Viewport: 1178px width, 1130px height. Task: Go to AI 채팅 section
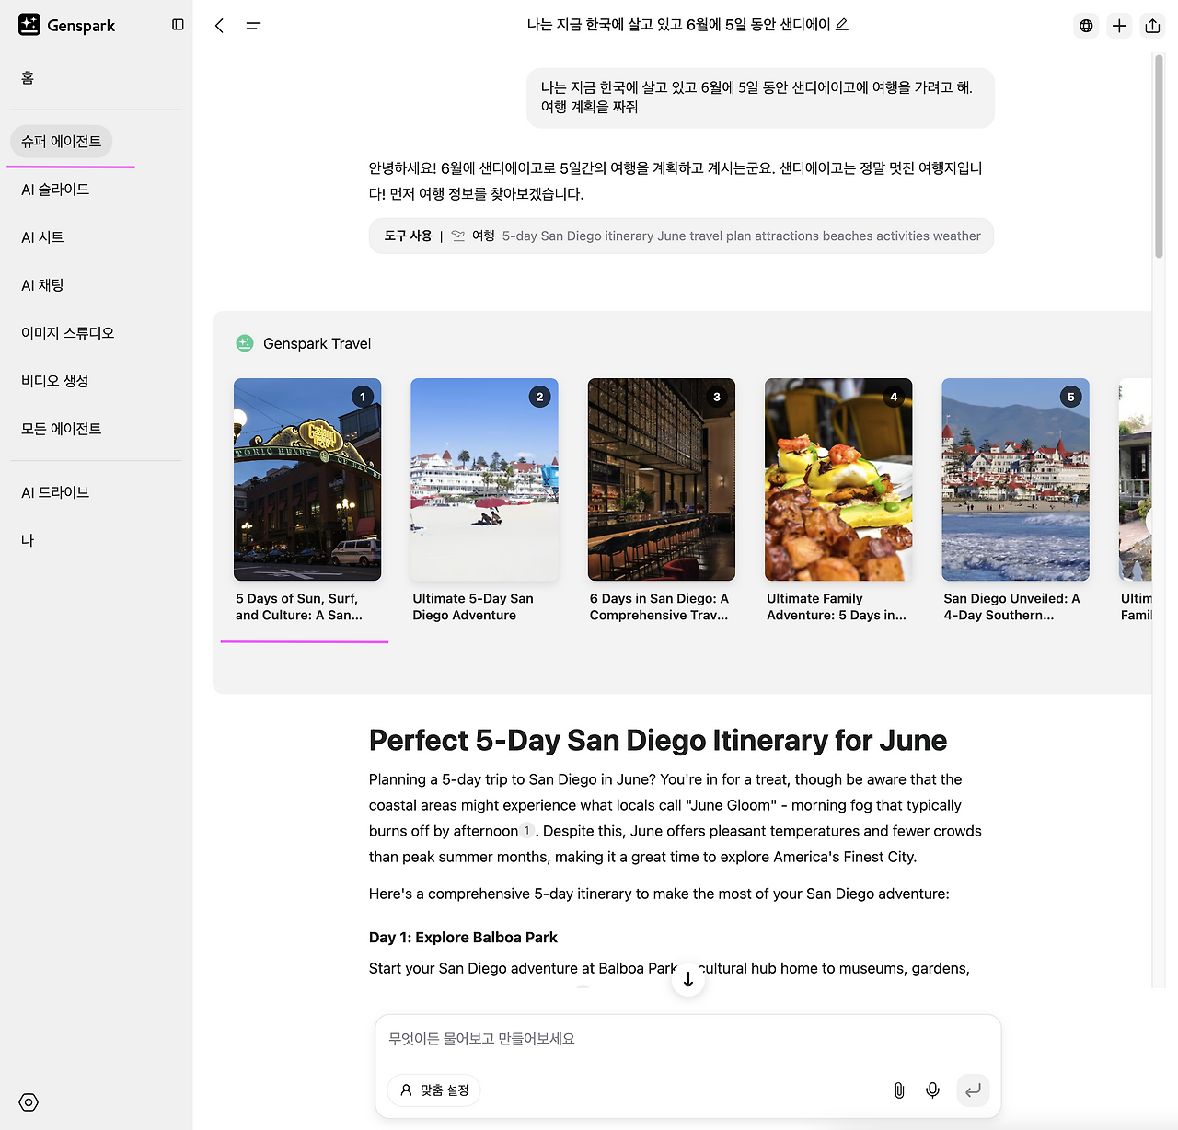(x=42, y=285)
